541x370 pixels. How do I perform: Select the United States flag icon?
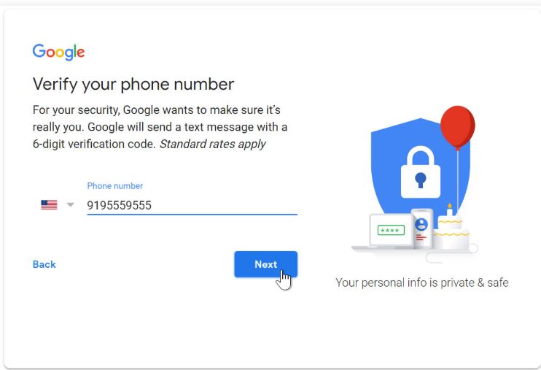coord(49,205)
